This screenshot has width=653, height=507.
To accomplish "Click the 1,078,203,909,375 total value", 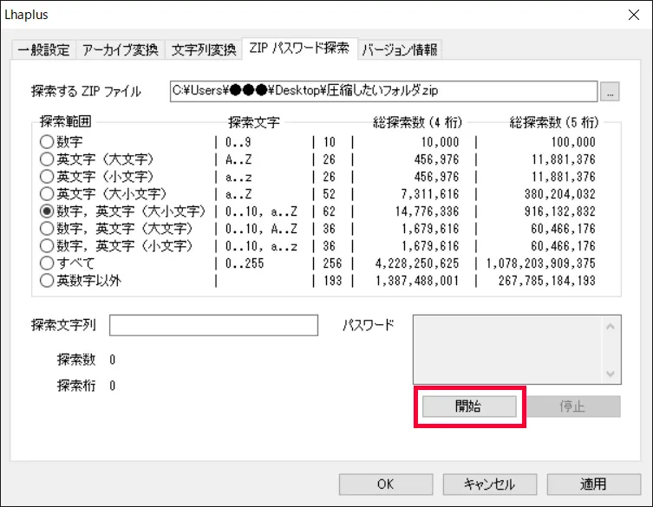I will [x=540, y=263].
